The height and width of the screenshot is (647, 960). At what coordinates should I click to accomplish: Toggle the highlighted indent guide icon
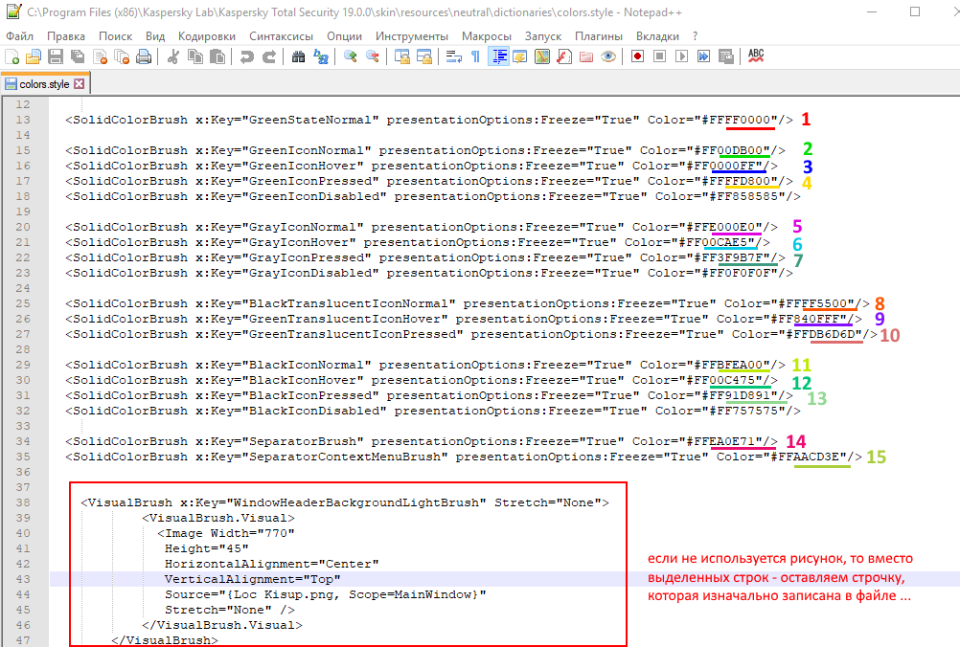tap(498, 56)
